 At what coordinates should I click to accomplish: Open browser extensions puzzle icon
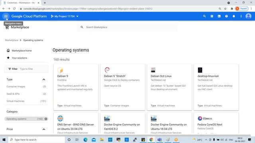(232, 9)
